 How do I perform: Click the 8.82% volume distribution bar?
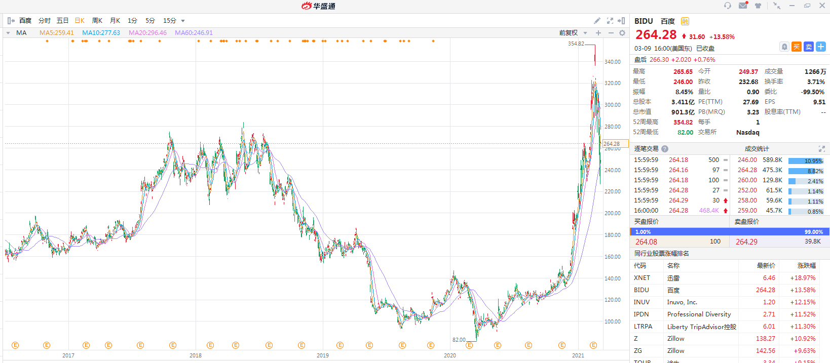806,171
